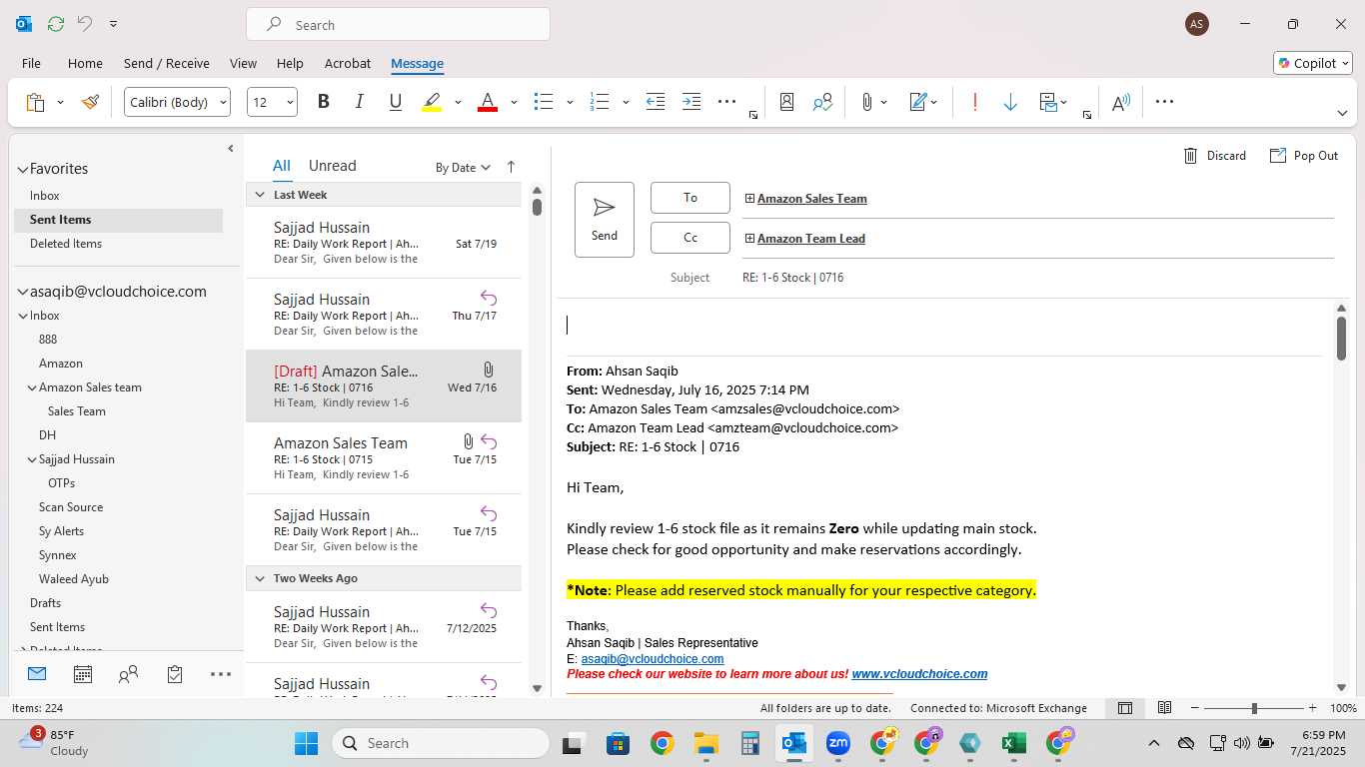Collapse the folder pane
This screenshot has width=1365, height=767.
(x=231, y=148)
